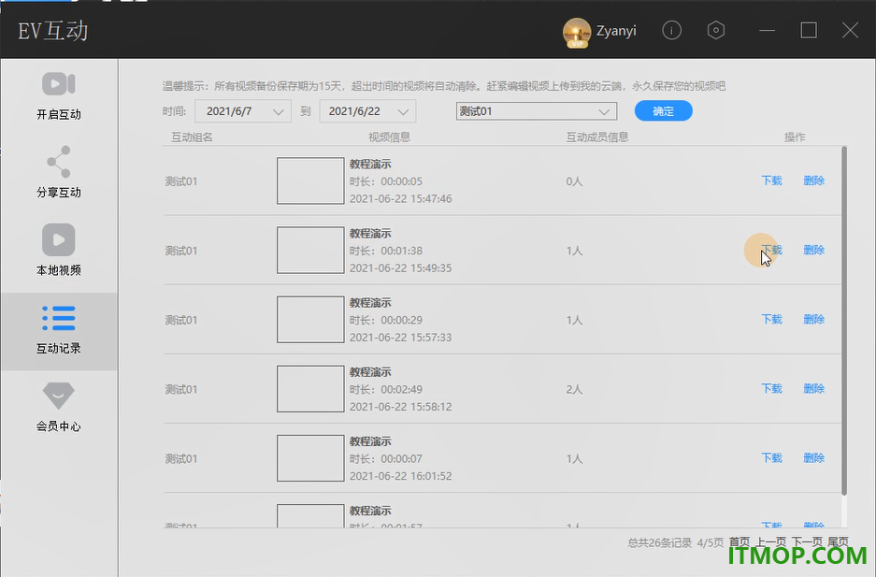This screenshot has width=876, height=577.
Task: Click the 2人 member count
Action: click(574, 389)
